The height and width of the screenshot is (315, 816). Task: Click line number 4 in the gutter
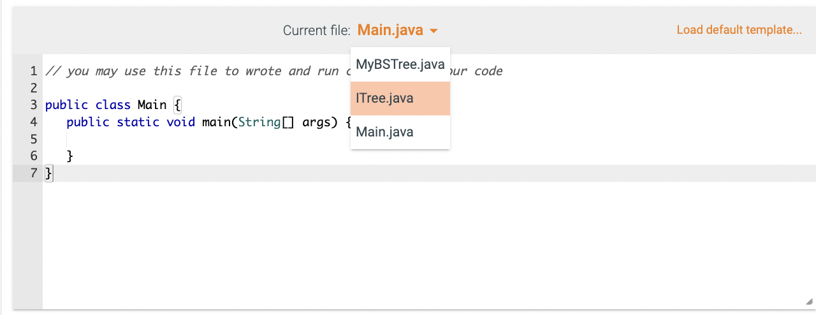[34, 122]
